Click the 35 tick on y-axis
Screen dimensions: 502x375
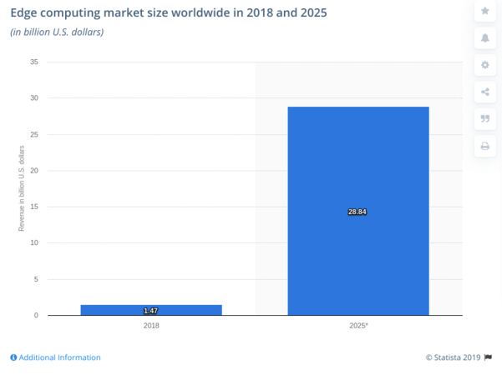click(x=33, y=62)
